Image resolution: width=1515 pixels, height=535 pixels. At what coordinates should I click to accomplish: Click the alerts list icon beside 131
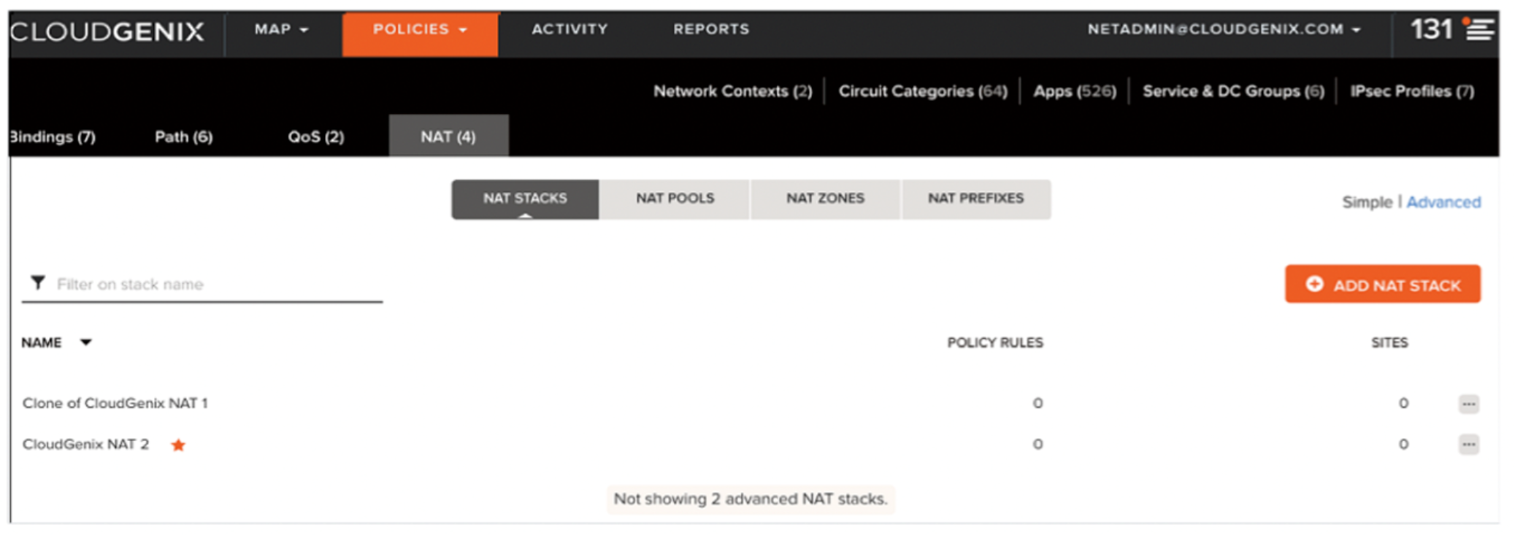[x=1479, y=29]
